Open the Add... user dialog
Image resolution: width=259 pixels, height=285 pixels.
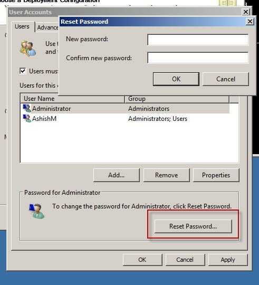tap(117, 175)
